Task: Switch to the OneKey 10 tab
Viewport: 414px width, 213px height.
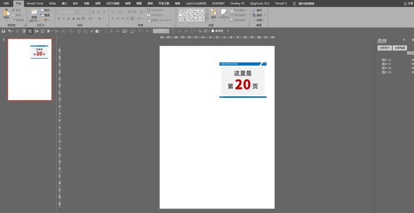Action: (x=237, y=3)
